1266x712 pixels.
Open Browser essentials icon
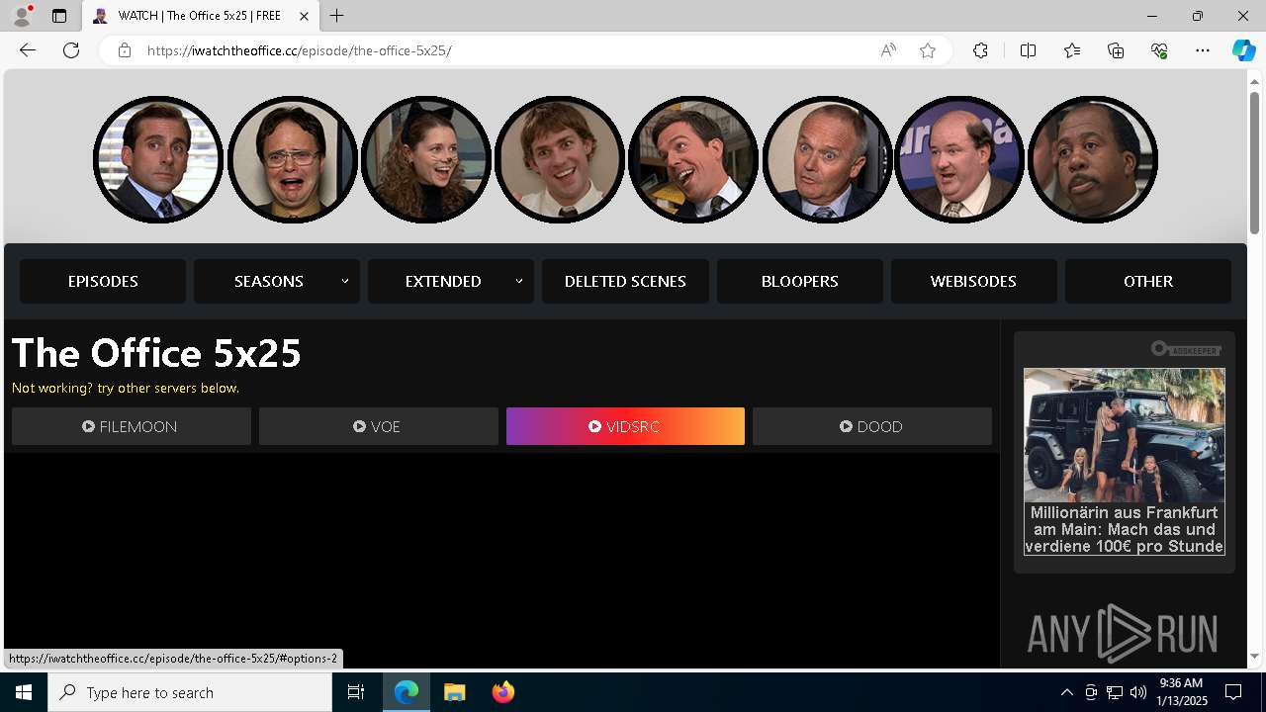1159,50
